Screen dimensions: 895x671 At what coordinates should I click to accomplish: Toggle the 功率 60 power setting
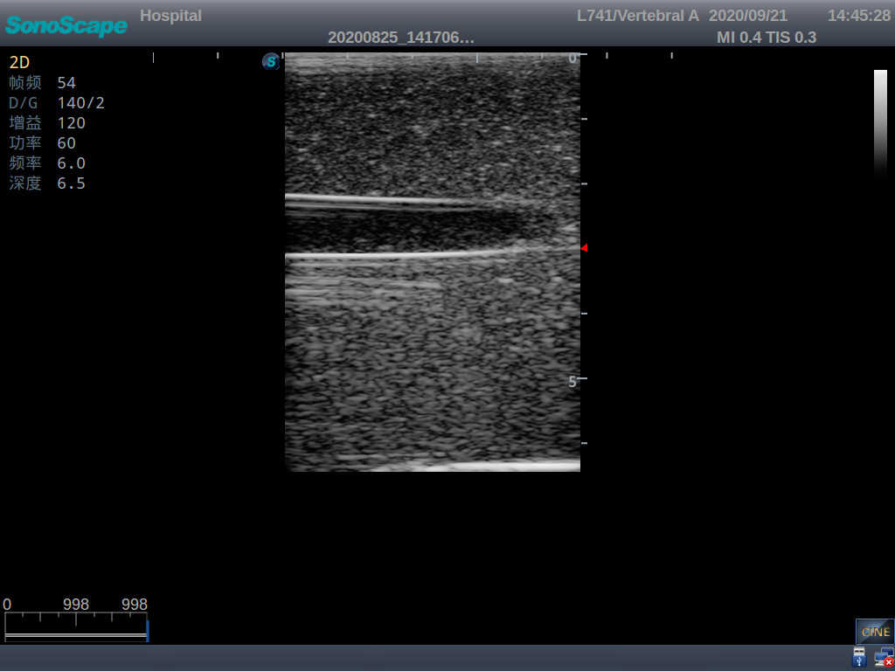tap(44, 142)
